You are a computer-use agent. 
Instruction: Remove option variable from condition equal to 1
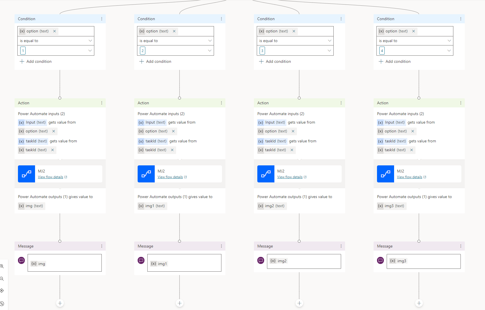pos(54,31)
